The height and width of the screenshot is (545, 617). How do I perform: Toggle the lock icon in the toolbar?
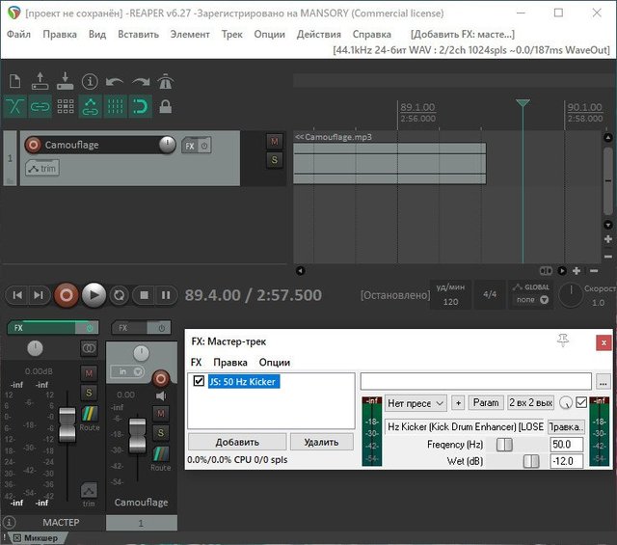(x=165, y=107)
